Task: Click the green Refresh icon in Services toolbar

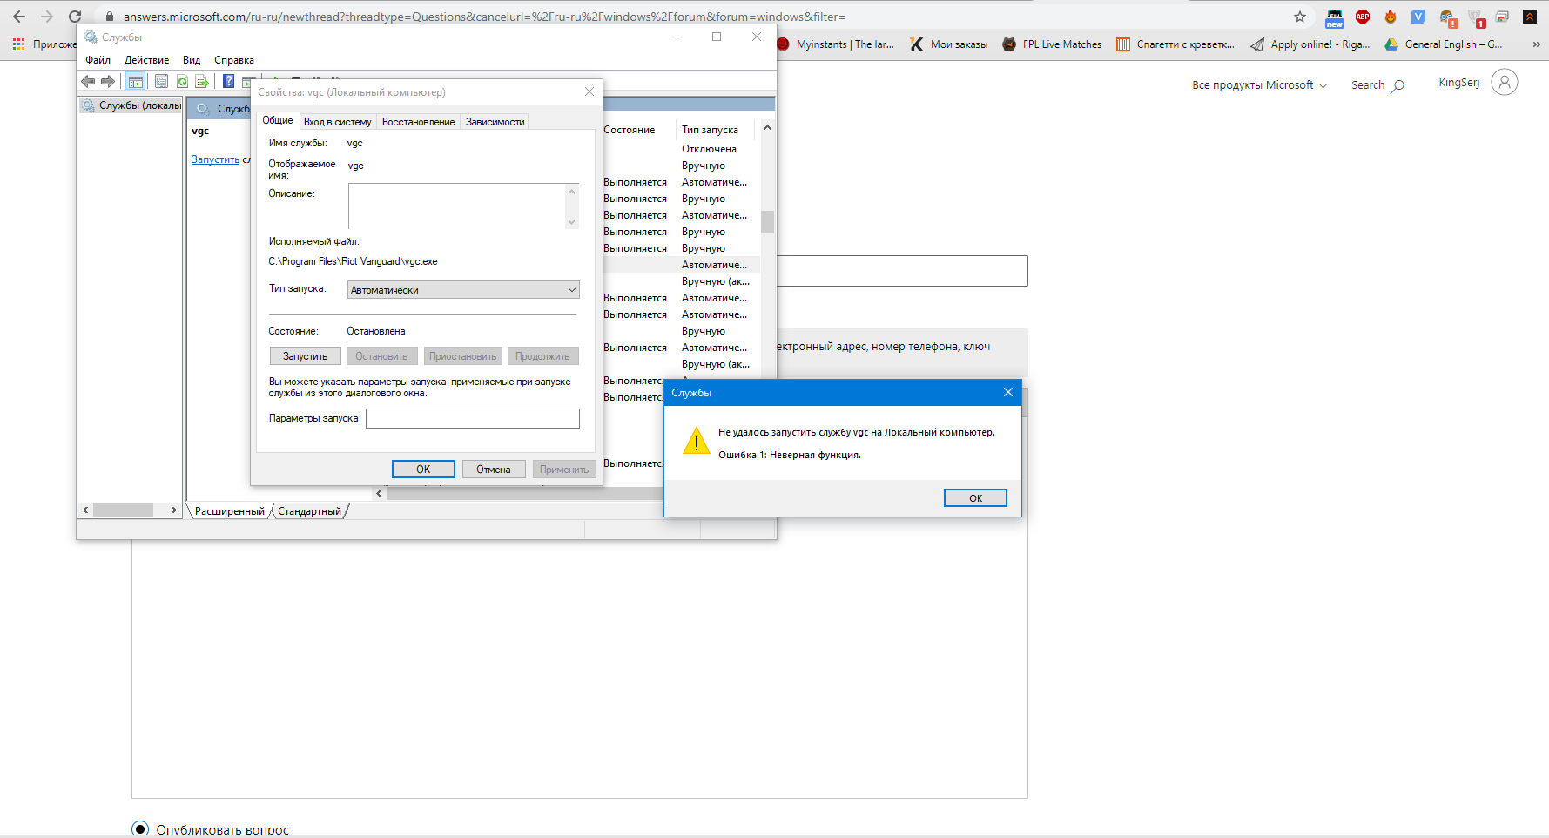Action: coord(182,81)
